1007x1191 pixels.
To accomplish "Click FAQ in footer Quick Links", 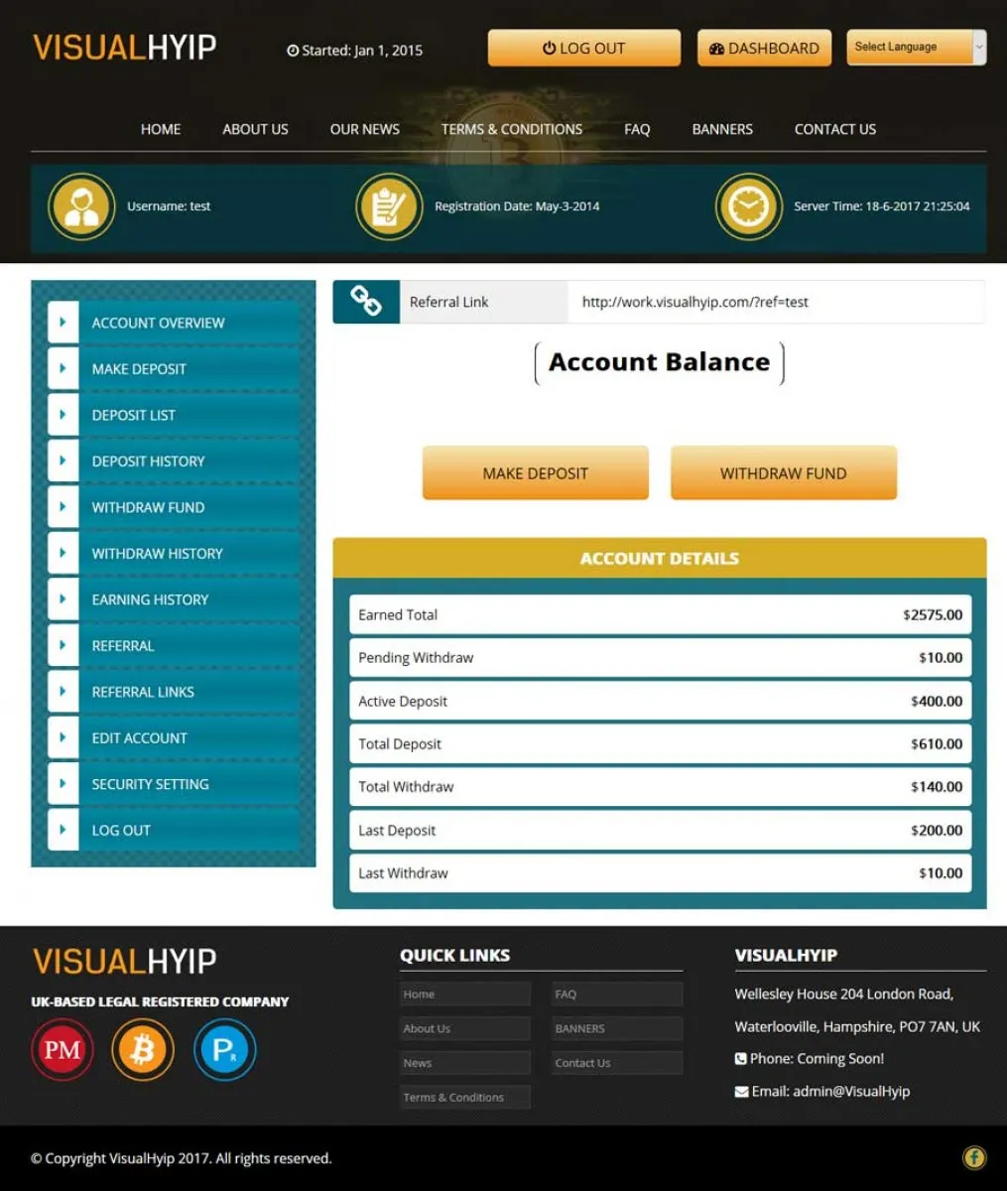I will 617,994.
